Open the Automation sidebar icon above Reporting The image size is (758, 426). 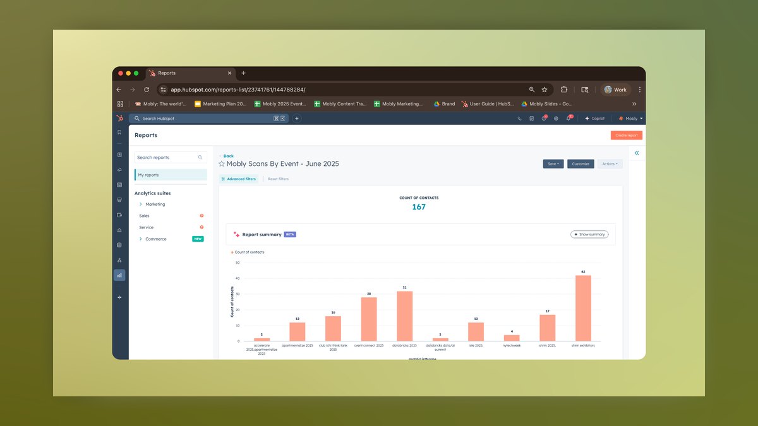pyautogui.click(x=119, y=260)
